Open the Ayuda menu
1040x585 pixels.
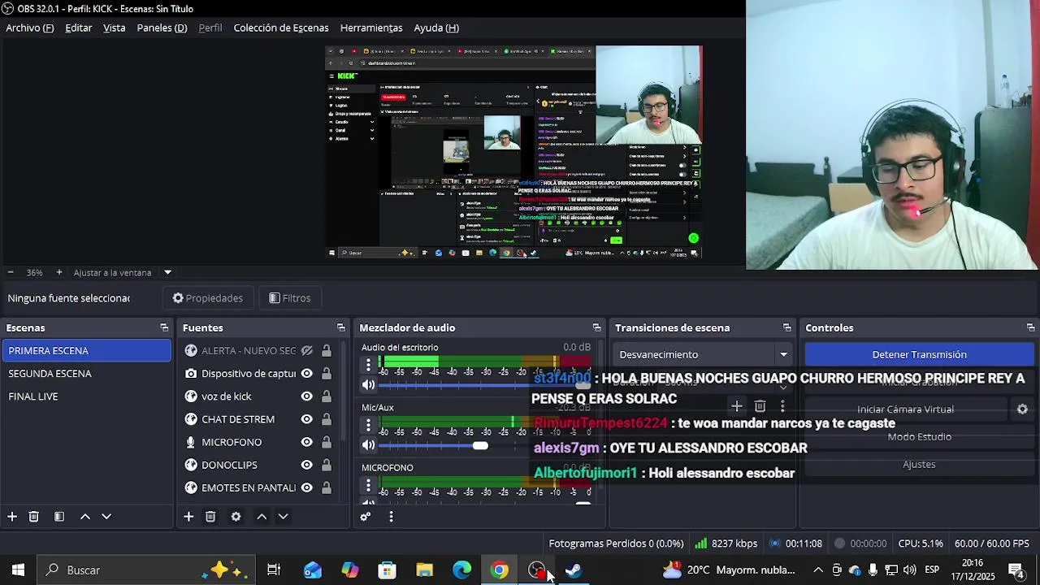pyautogui.click(x=436, y=28)
